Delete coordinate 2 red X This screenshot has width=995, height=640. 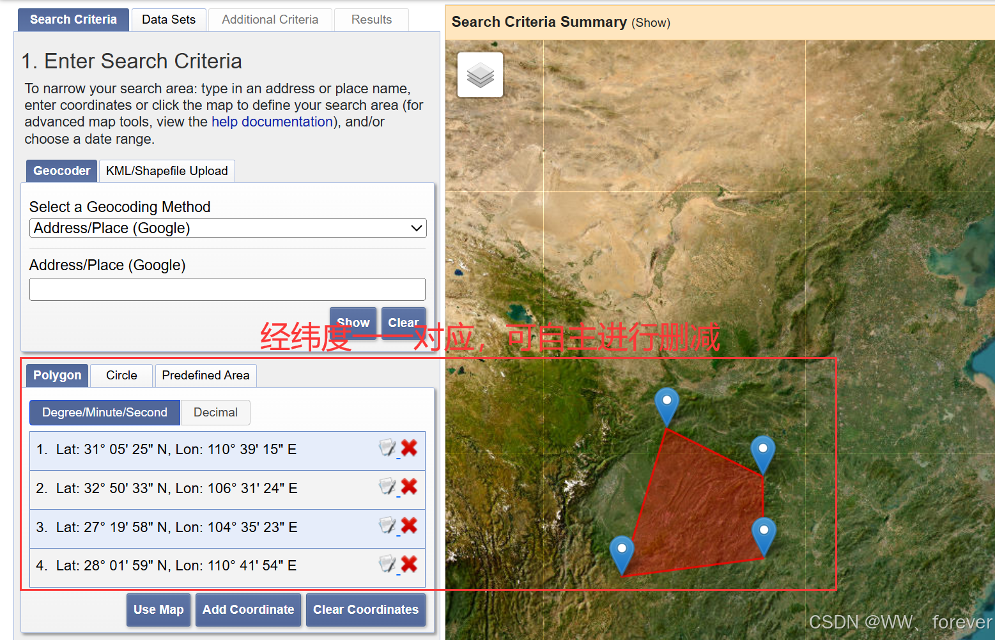[x=409, y=487]
